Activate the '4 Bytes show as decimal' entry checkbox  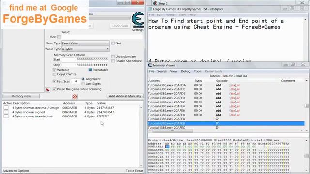pyautogui.click(x=6, y=108)
